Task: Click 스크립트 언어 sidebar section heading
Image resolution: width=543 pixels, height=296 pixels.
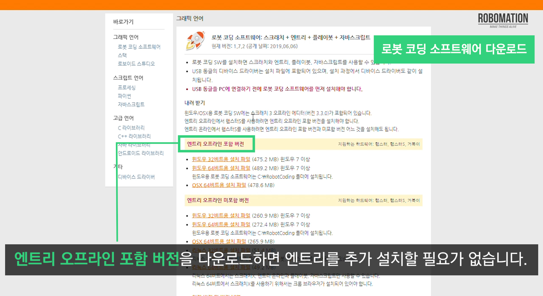Action: click(128, 78)
